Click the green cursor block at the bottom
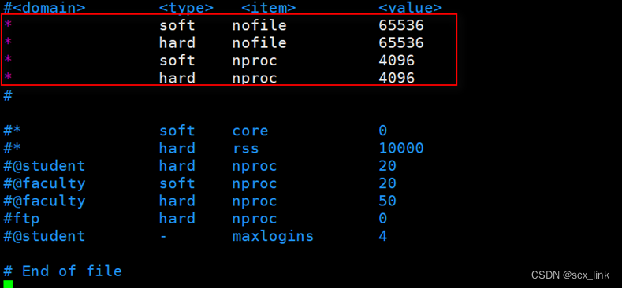 [8, 284]
